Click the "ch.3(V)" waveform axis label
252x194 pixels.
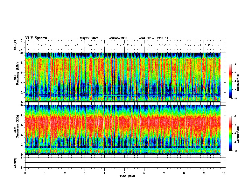tap(15, 163)
